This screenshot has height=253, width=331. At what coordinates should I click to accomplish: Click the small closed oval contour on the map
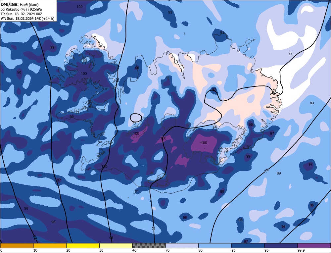pos(136,118)
